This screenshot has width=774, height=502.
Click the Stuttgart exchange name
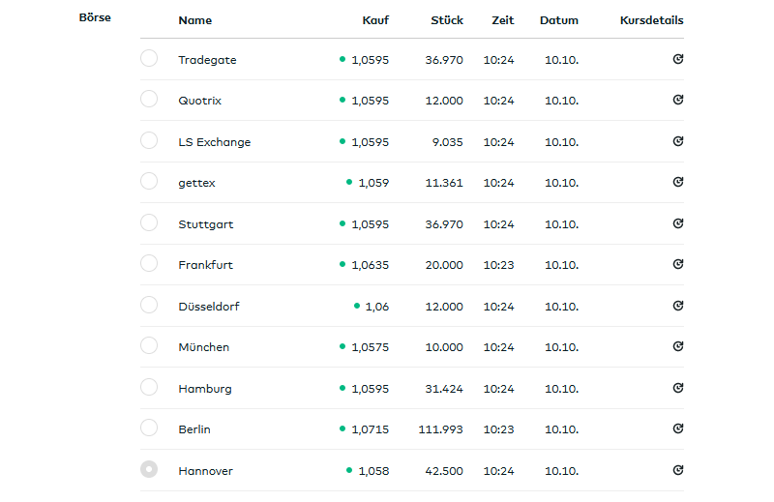[x=205, y=224]
